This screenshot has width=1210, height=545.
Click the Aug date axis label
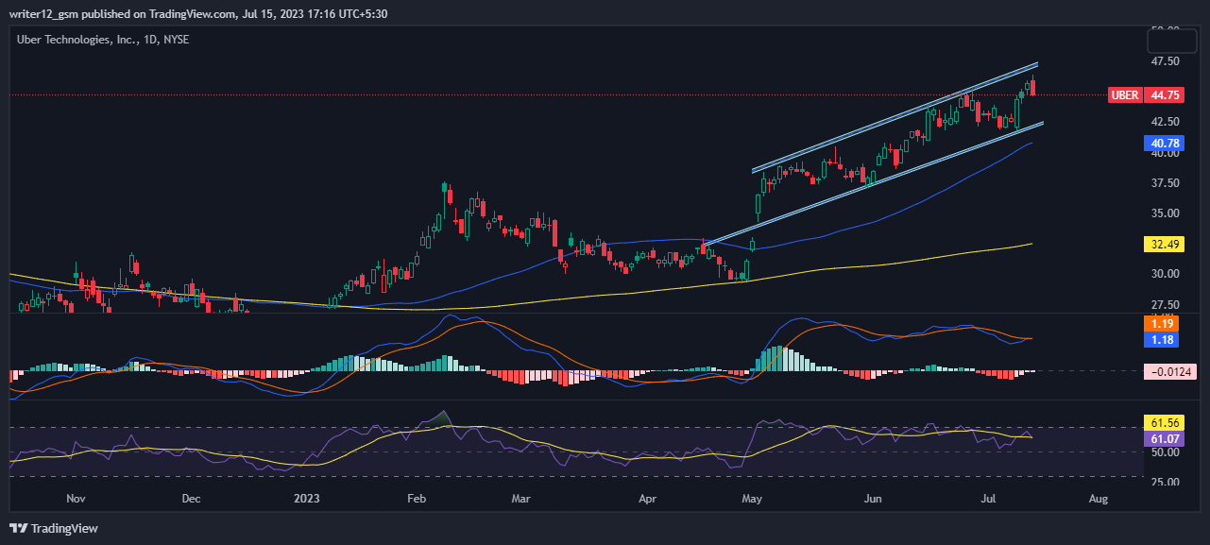[x=1098, y=497]
